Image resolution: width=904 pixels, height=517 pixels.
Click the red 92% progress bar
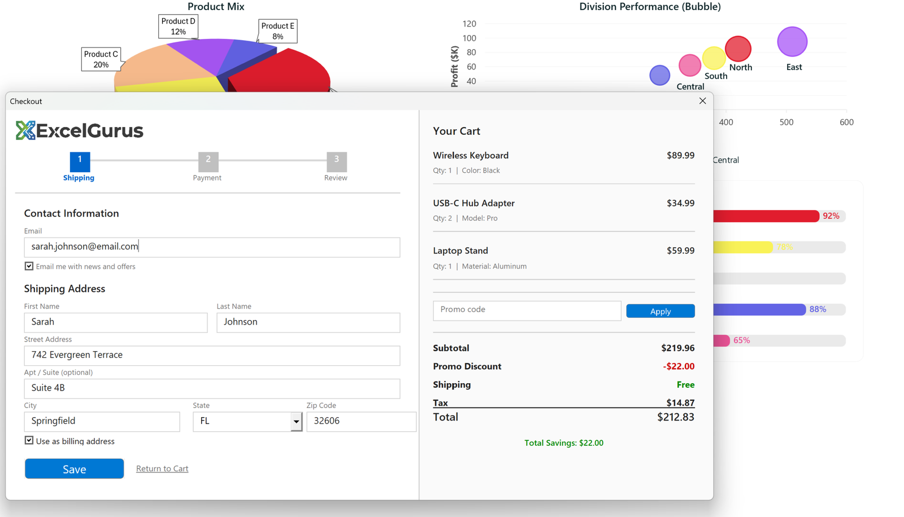click(766, 216)
